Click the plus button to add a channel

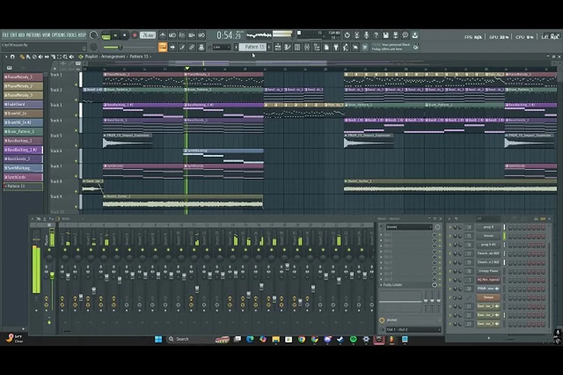pyautogui.click(x=488, y=337)
